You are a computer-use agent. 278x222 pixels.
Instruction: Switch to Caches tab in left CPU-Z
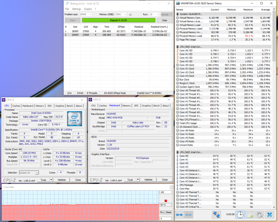[16, 106]
